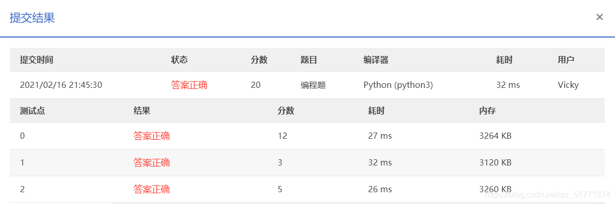Viewport: 615px width, 204px height.
Task: Click the score 5 for test point 2
Action: click(x=280, y=190)
